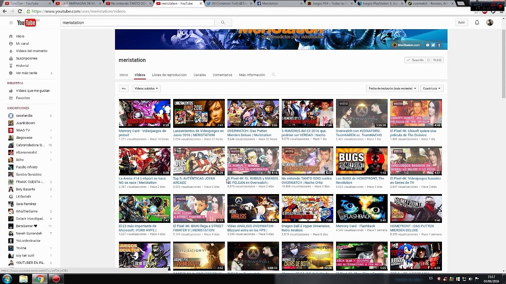Switch to the Canales tab

pyautogui.click(x=200, y=75)
